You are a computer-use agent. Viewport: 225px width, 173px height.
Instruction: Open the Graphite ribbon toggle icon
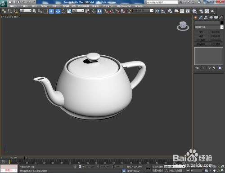click(176, 11)
